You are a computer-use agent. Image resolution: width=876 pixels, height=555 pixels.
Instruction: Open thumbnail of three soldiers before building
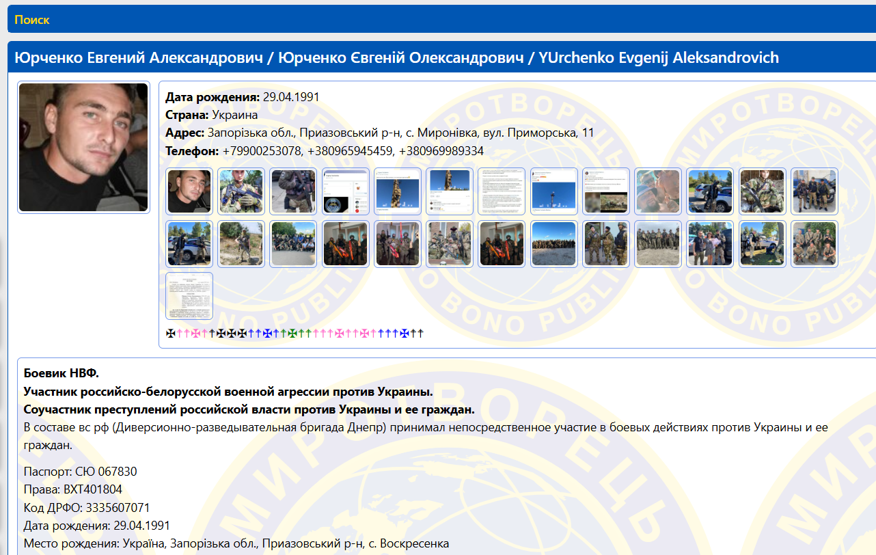pyautogui.click(x=815, y=191)
